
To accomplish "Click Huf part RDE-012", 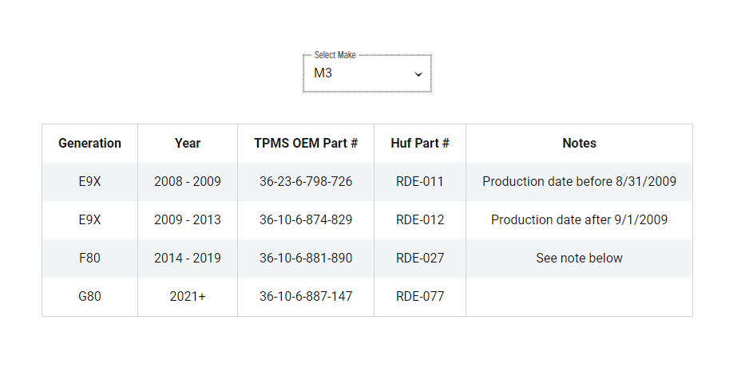I will pos(420,219).
